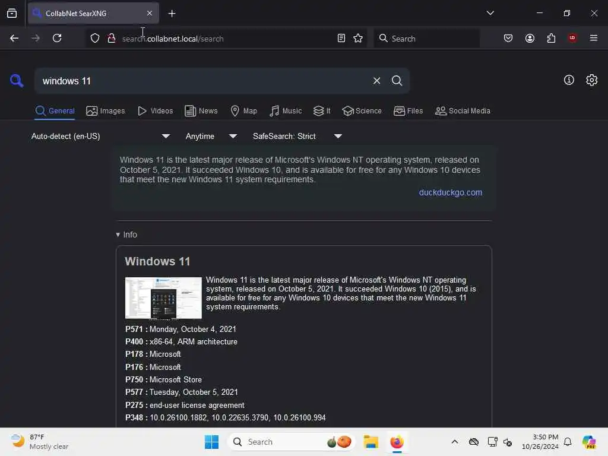Switch to the News tab
This screenshot has height=456, width=608.
201,111
